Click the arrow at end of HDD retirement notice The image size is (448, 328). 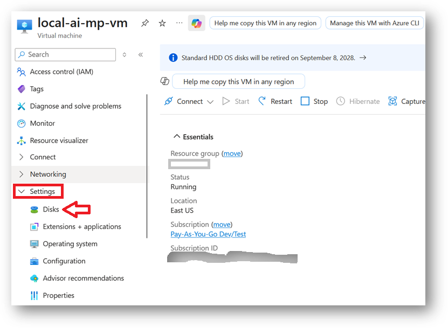[363, 58]
